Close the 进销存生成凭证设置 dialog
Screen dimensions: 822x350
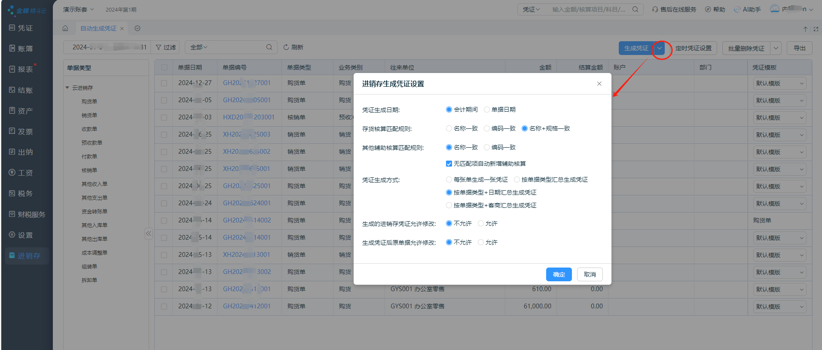click(599, 84)
